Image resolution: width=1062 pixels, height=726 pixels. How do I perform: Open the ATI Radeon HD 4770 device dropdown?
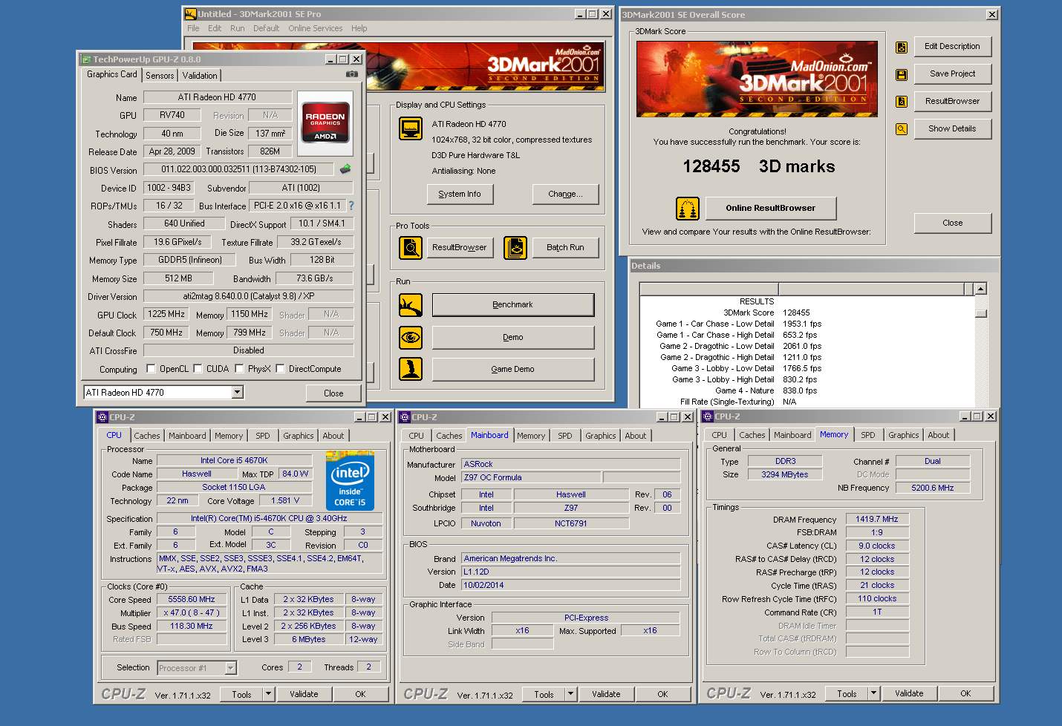point(238,392)
